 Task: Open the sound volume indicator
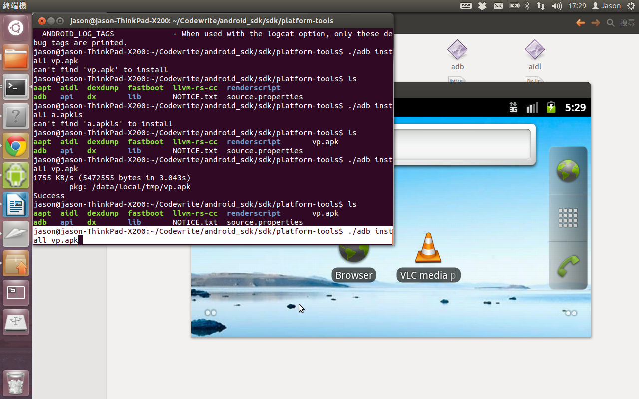pos(557,6)
